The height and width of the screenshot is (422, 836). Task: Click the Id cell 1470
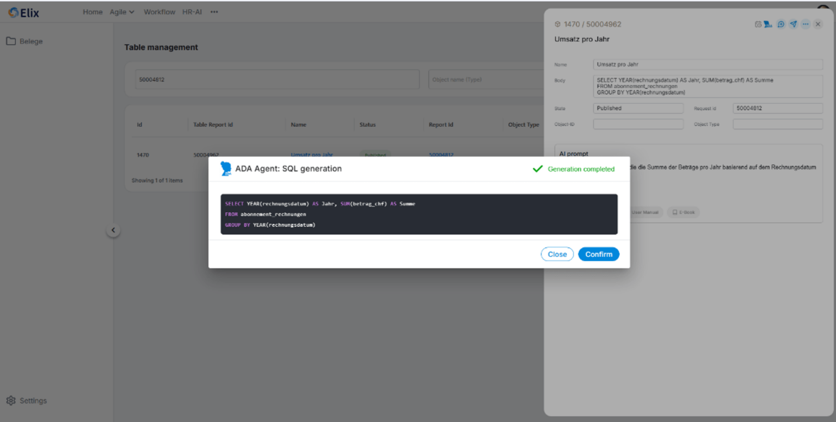(143, 155)
